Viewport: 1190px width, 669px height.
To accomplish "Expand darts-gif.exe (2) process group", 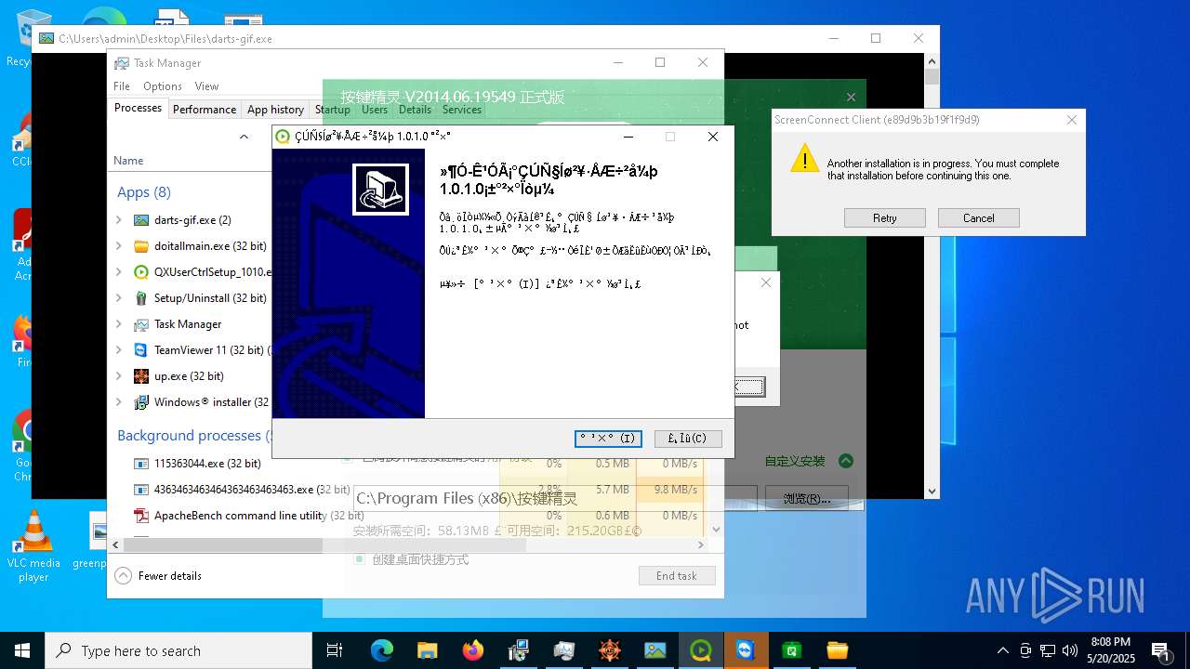I will point(119,220).
